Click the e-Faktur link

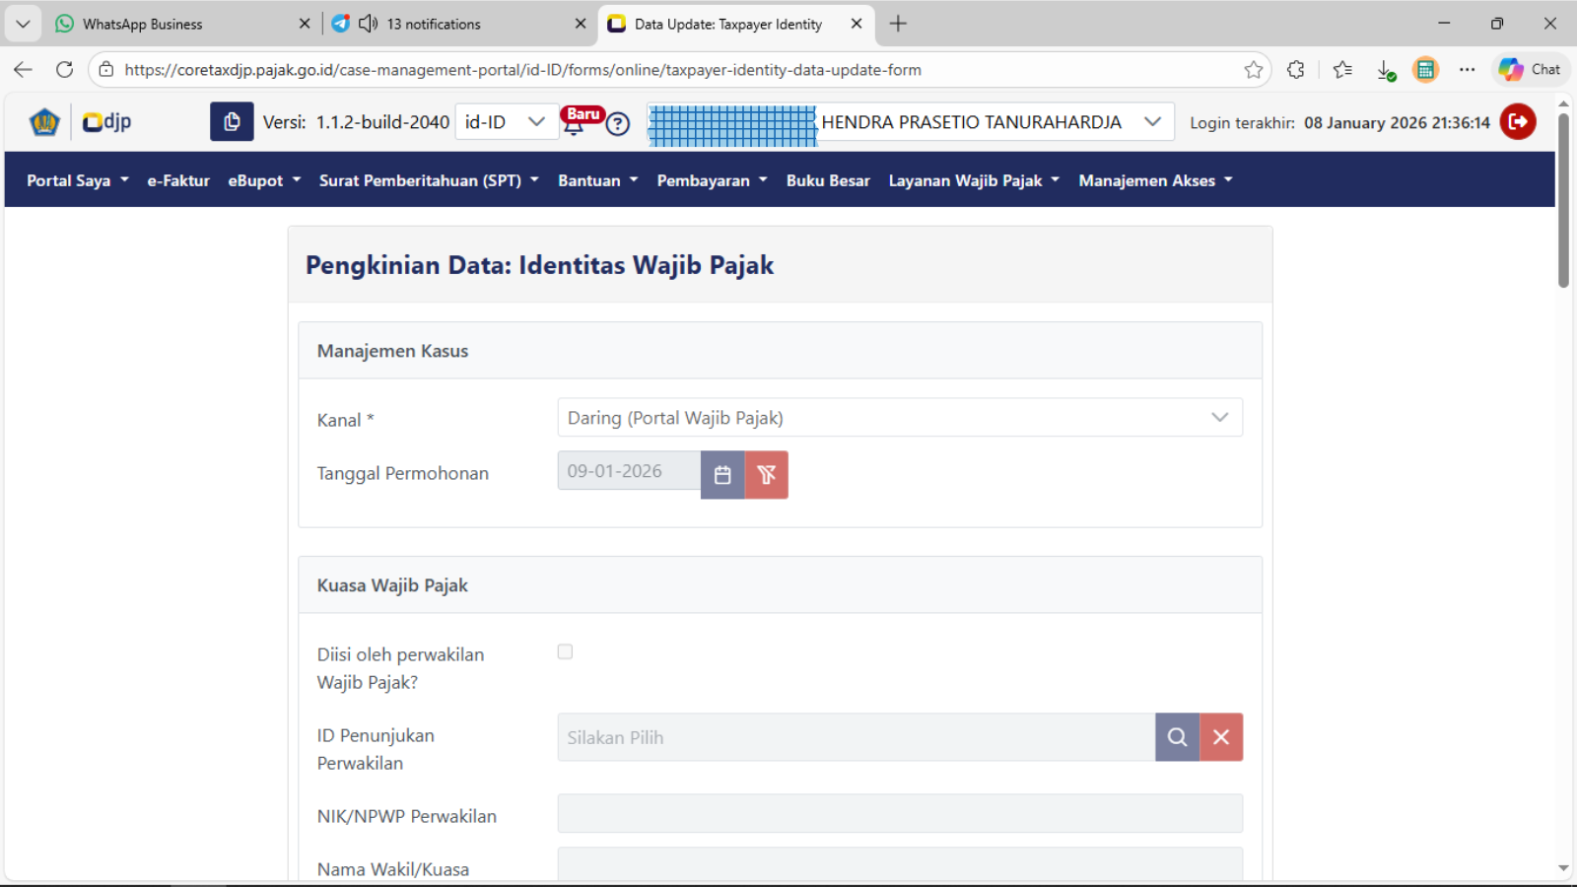click(178, 180)
